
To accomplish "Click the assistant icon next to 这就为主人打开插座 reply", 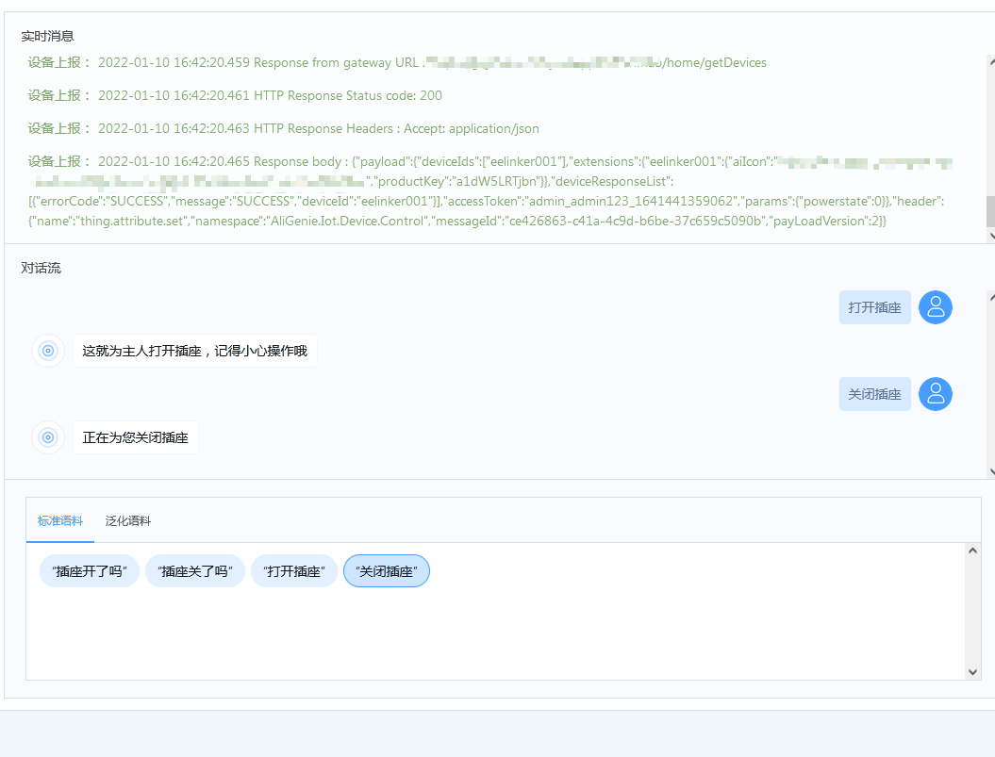I will (x=47, y=351).
